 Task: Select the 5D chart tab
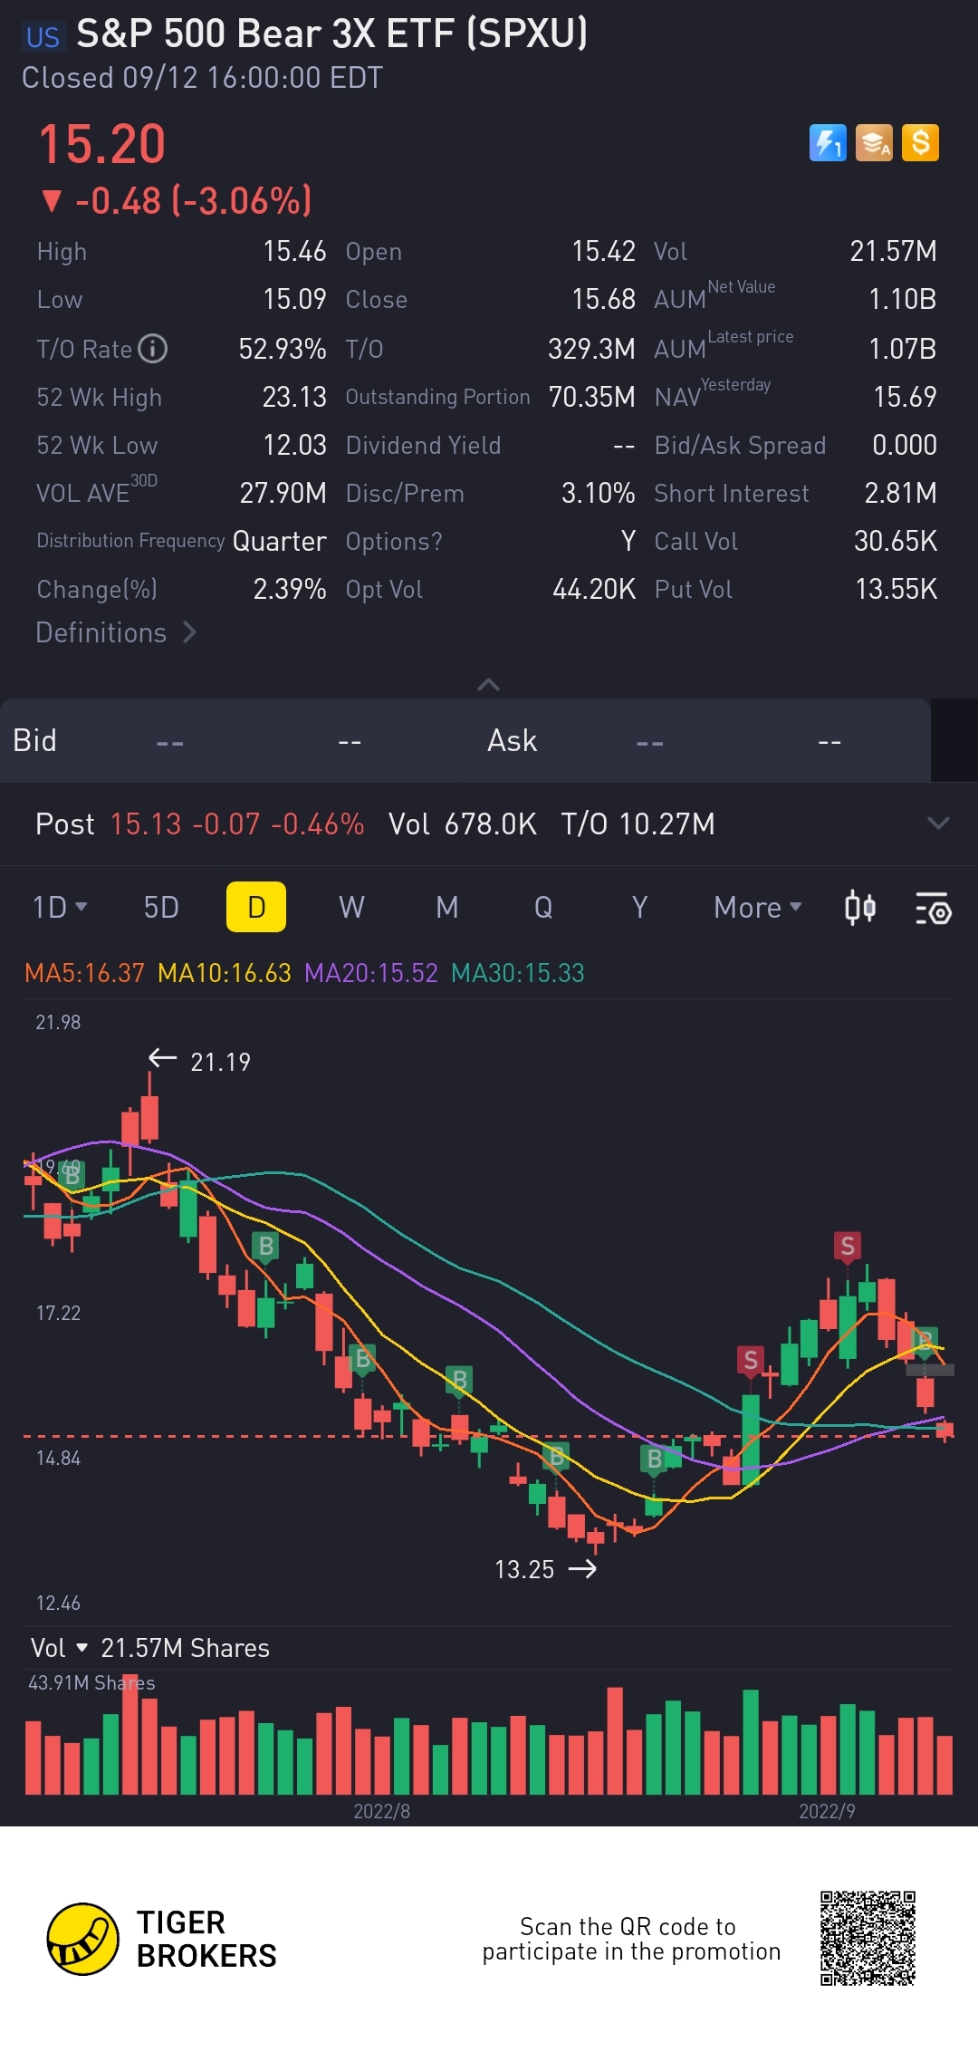tap(161, 907)
